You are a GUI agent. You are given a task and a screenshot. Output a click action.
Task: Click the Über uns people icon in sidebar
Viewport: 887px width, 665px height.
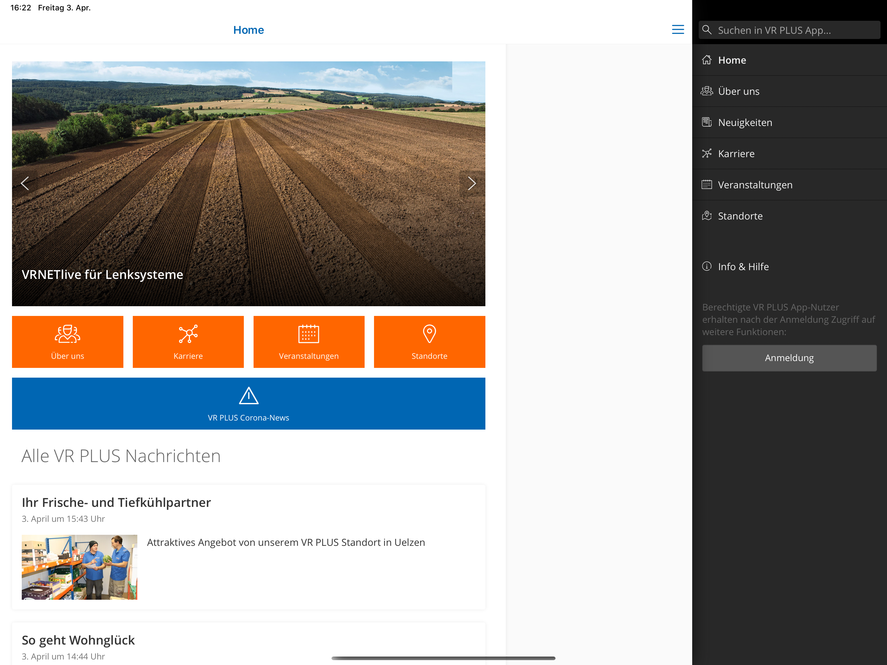tap(706, 91)
